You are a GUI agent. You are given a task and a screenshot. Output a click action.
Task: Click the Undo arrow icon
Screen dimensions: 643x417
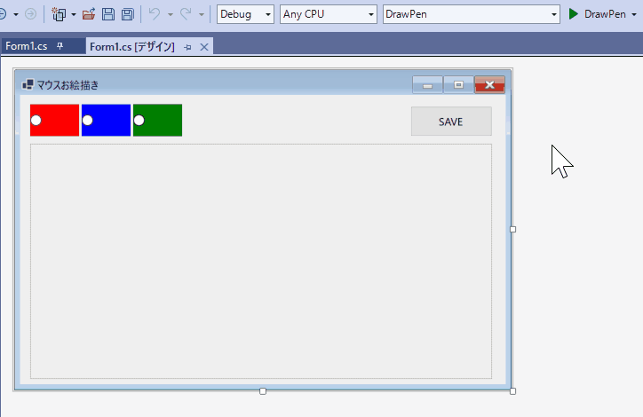(x=155, y=14)
